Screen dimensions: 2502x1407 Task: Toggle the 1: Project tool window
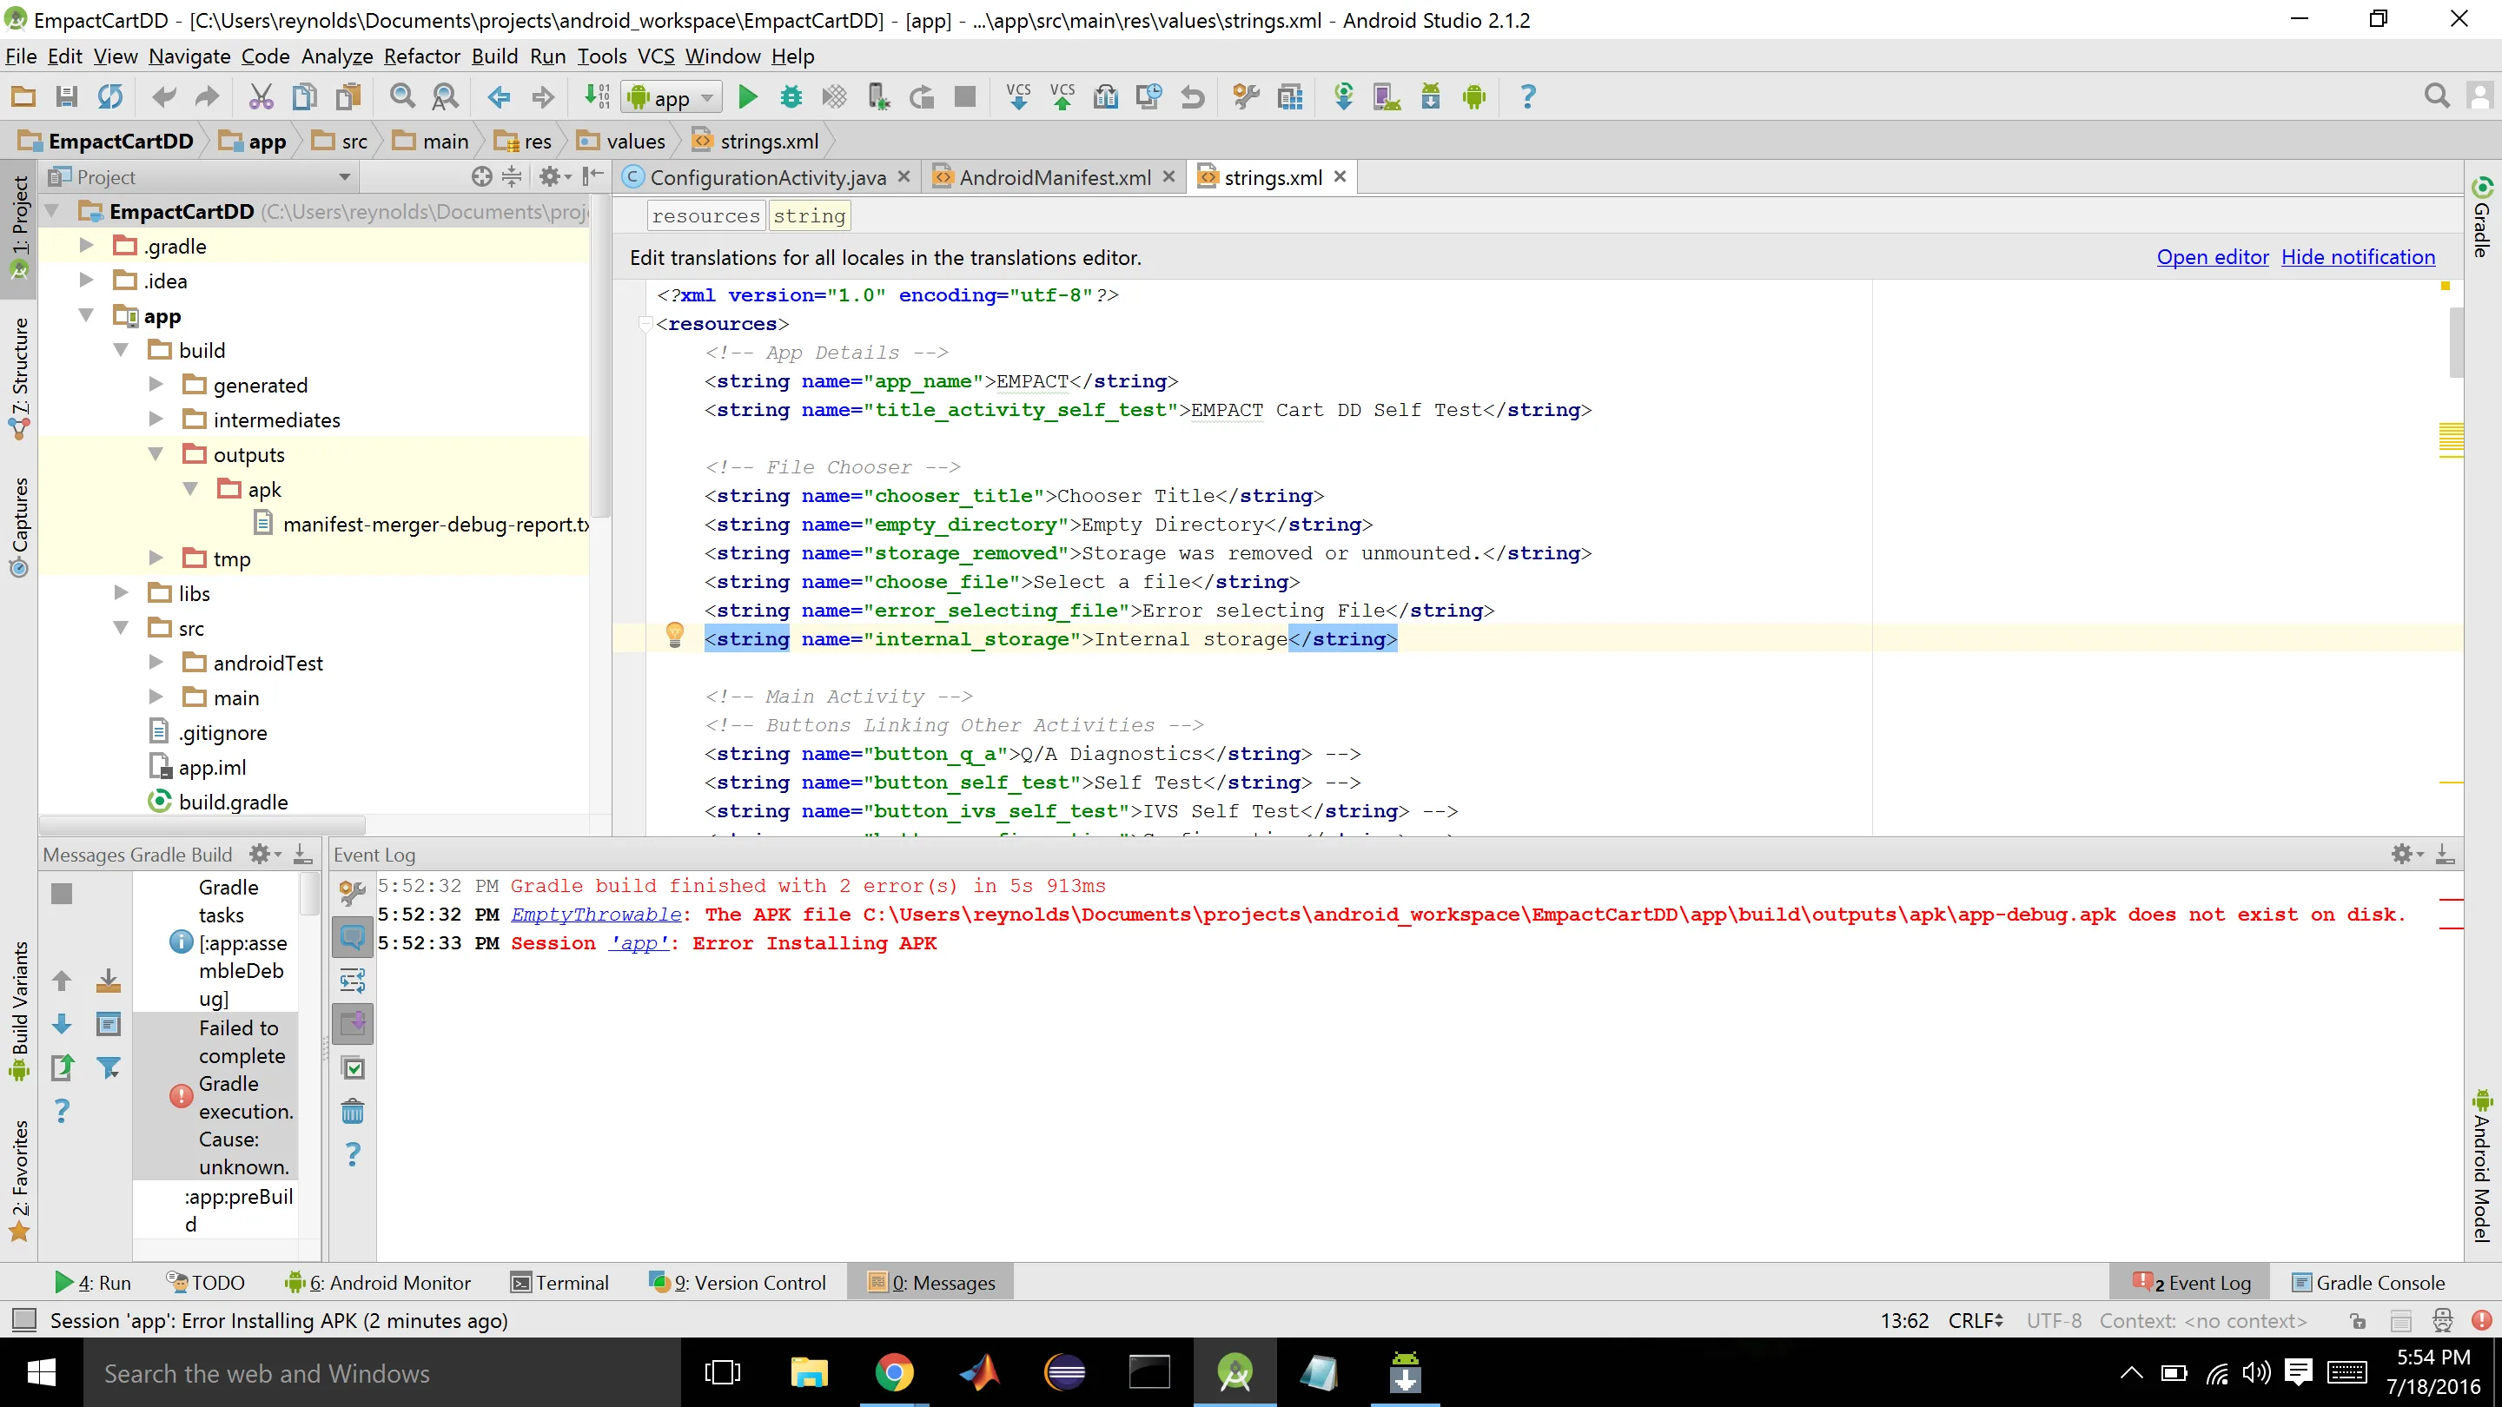pyautogui.click(x=19, y=228)
